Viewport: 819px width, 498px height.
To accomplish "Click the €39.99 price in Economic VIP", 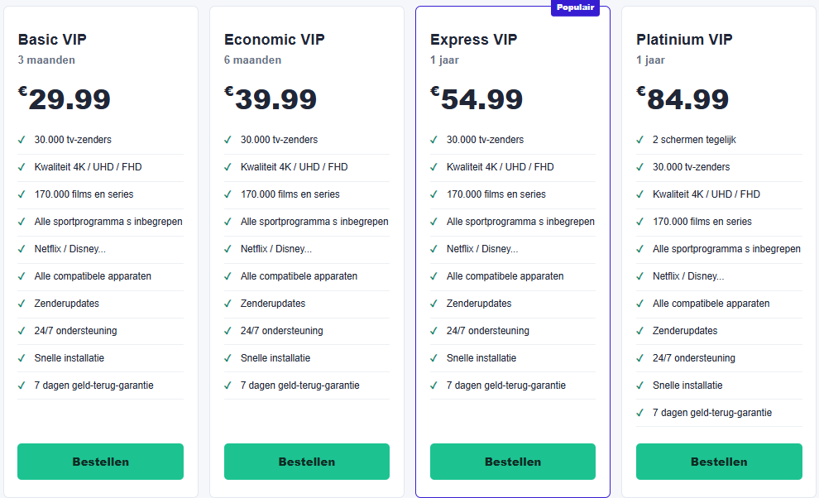I will (x=271, y=98).
